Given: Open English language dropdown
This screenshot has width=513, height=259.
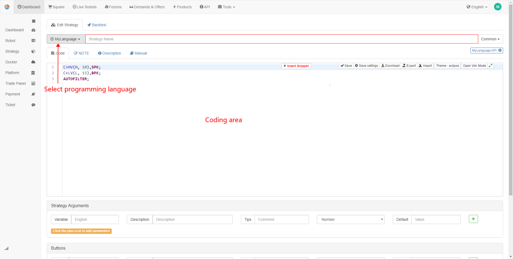Looking at the screenshot, I should (x=477, y=7).
